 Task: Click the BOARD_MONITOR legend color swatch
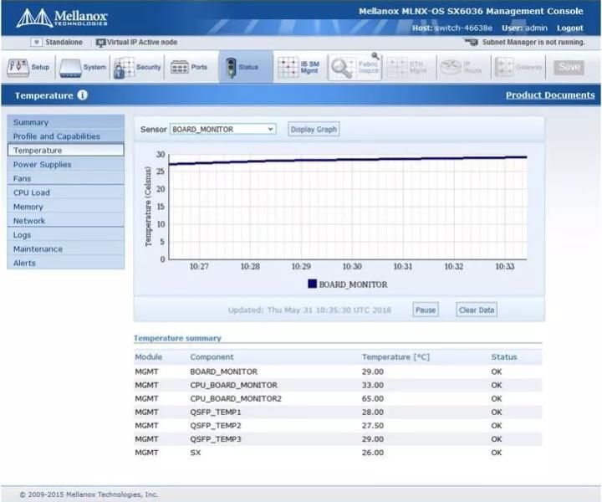click(x=312, y=284)
